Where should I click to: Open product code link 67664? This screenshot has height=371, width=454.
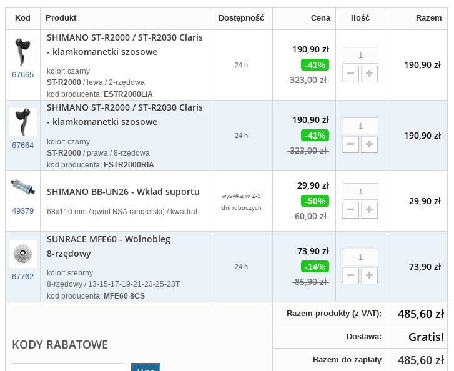[22, 146]
